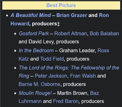This screenshot has height=107, width=122.
Task: Open the Gosford Park film link
Action: (34, 33)
